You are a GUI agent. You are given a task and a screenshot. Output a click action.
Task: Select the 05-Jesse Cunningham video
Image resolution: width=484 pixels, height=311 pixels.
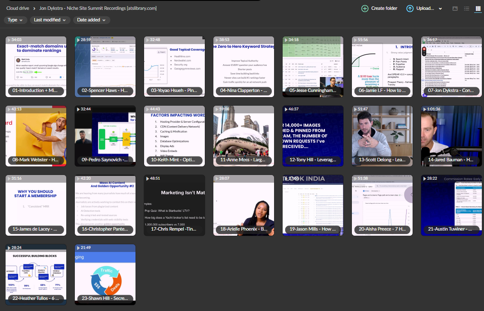click(313, 64)
